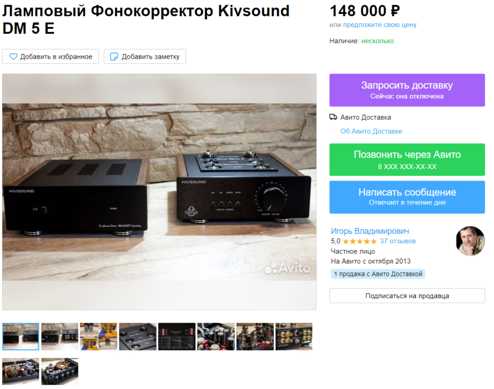Open seller profile Игорь Владимирович

370,231
